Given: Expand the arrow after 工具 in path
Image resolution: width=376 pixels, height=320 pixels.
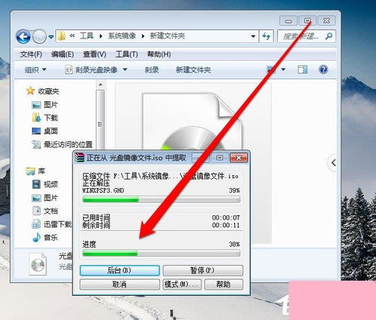Looking at the screenshot, I should 101,36.
